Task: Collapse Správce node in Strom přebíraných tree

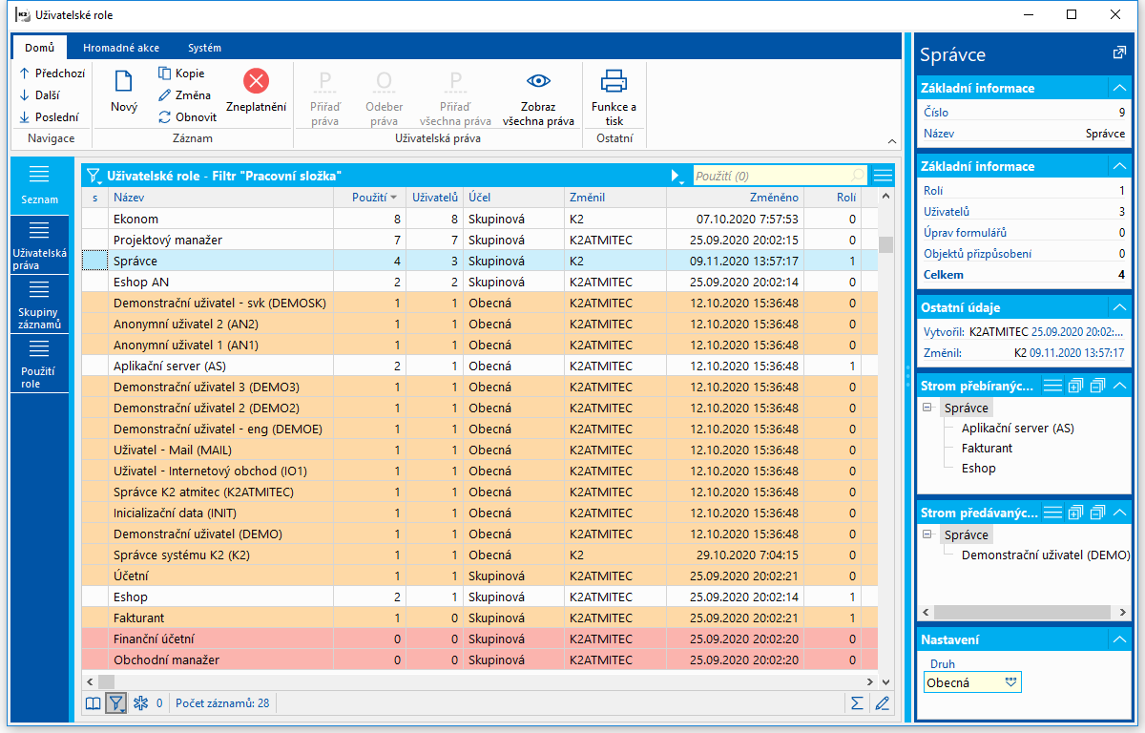Action: (x=927, y=408)
